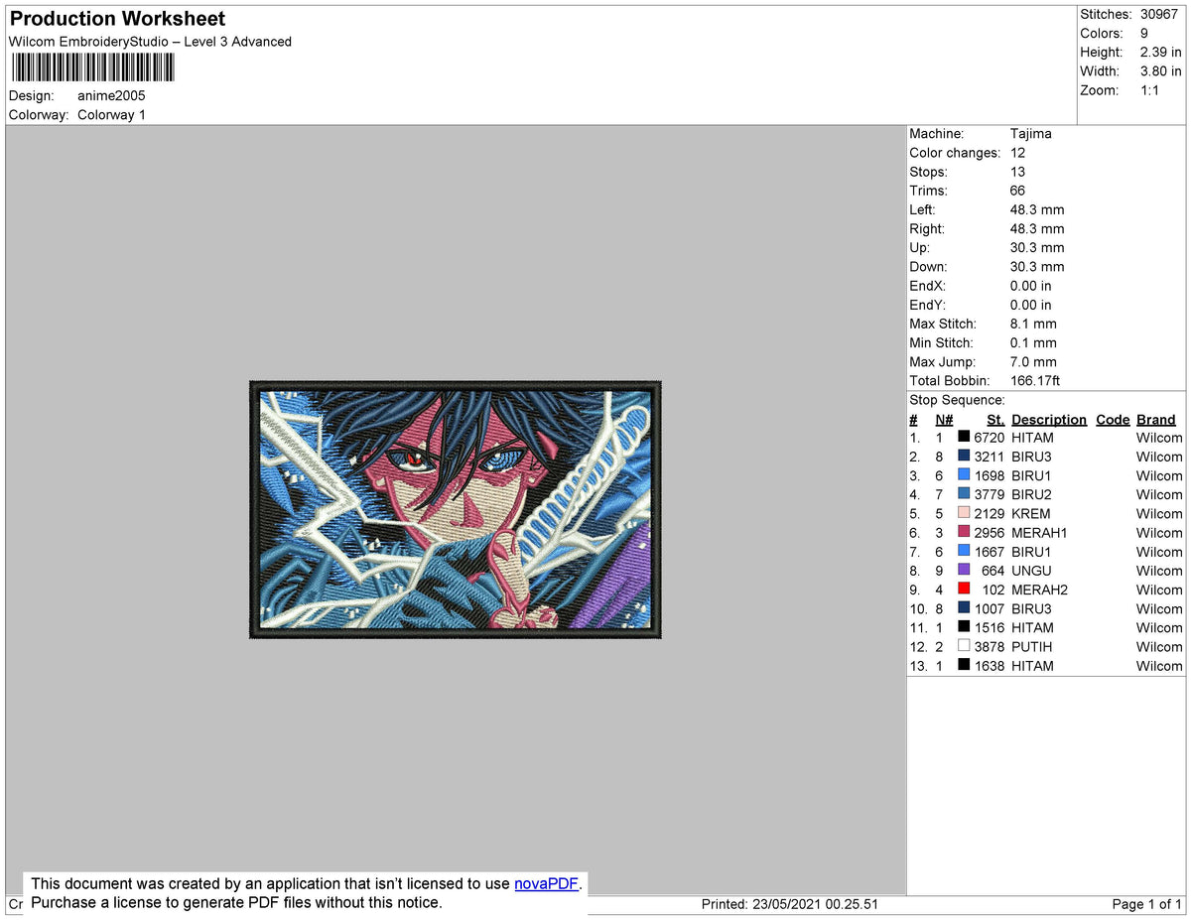Toggle the final HITAM swatch in row 13
The width and height of the screenshot is (1191, 920).
[965, 666]
